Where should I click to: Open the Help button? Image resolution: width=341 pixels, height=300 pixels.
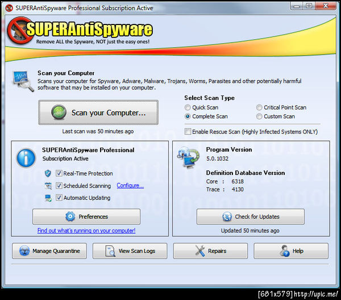coord(291,251)
